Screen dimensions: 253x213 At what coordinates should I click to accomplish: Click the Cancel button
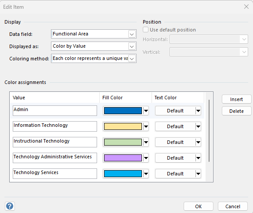tap(233, 206)
